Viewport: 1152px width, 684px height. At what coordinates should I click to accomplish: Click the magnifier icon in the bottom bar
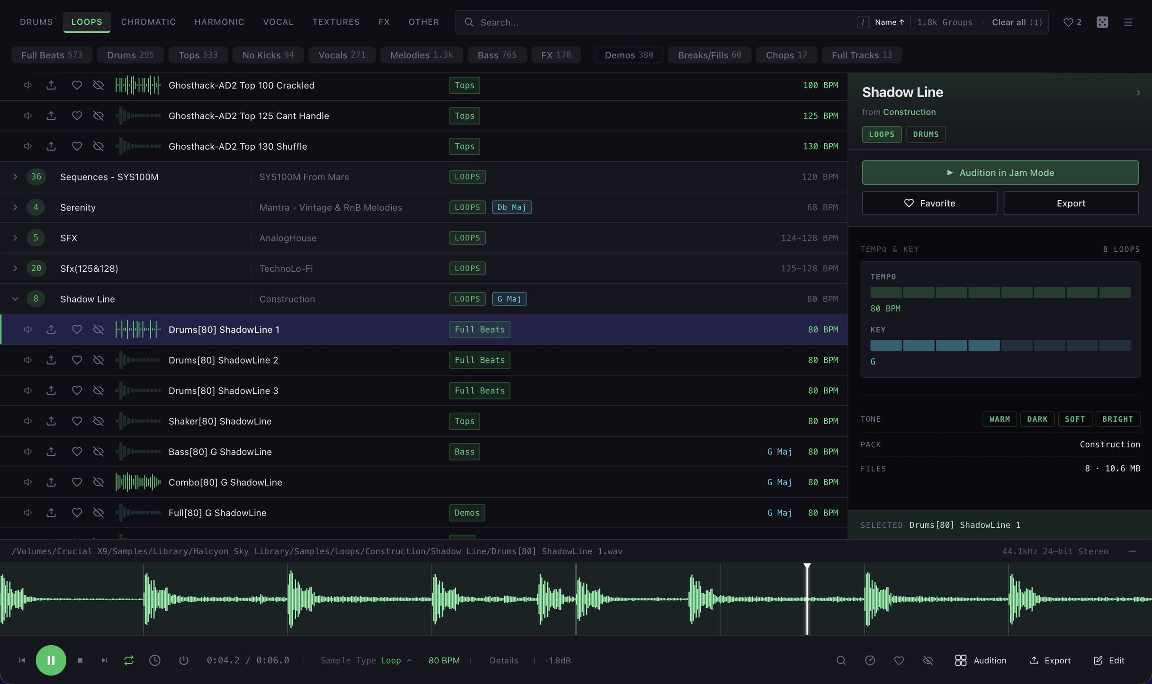tap(841, 660)
